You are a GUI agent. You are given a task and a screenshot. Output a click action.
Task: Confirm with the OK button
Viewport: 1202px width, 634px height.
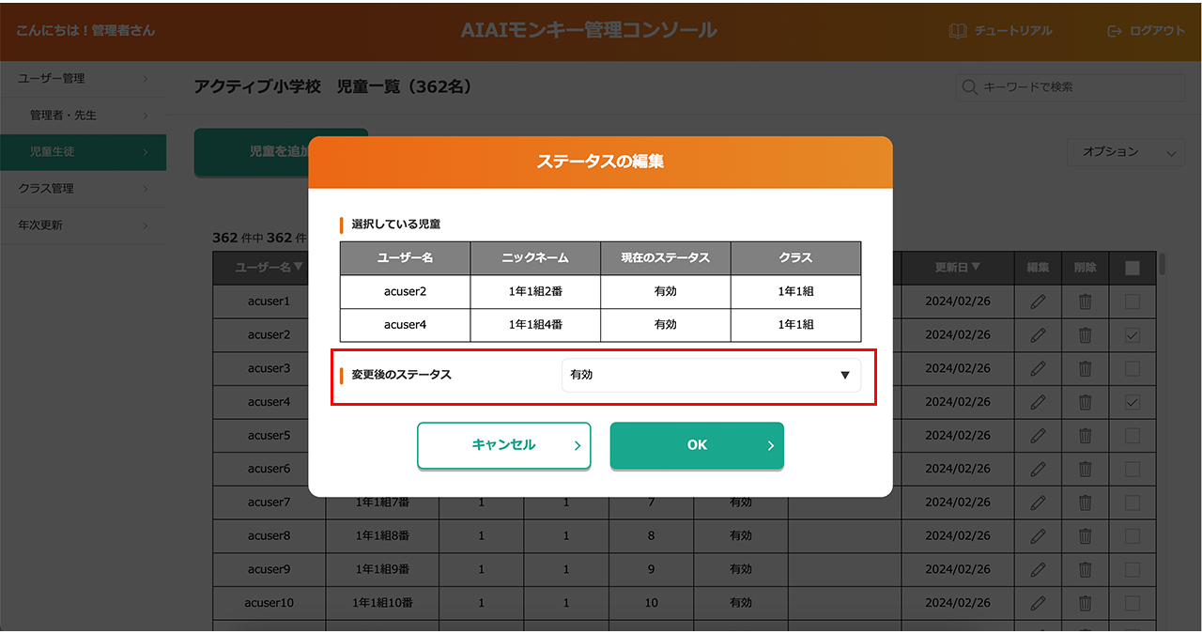coord(697,445)
